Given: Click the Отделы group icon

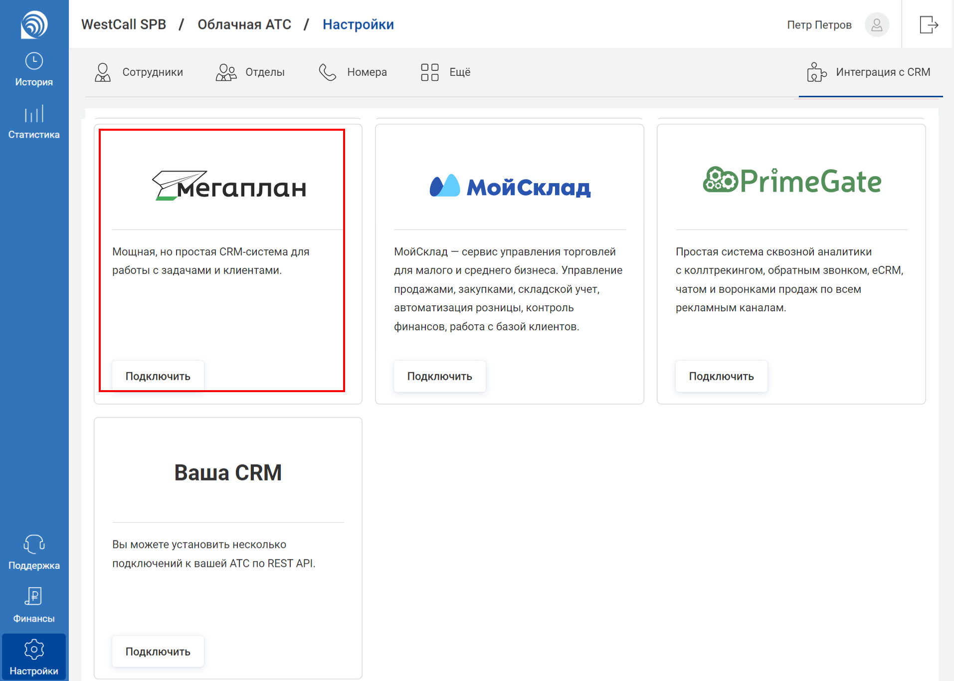Looking at the screenshot, I should tap(226, 72).
